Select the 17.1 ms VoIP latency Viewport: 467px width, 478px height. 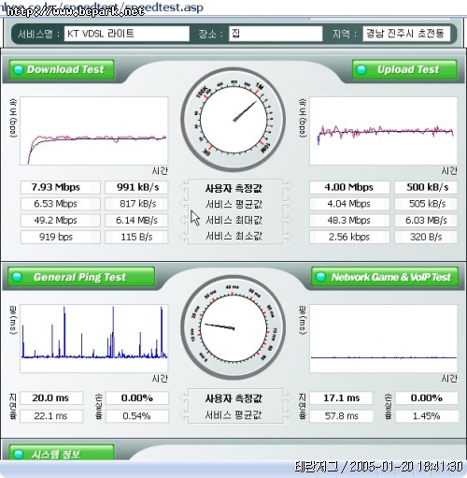tap(341, 398)
